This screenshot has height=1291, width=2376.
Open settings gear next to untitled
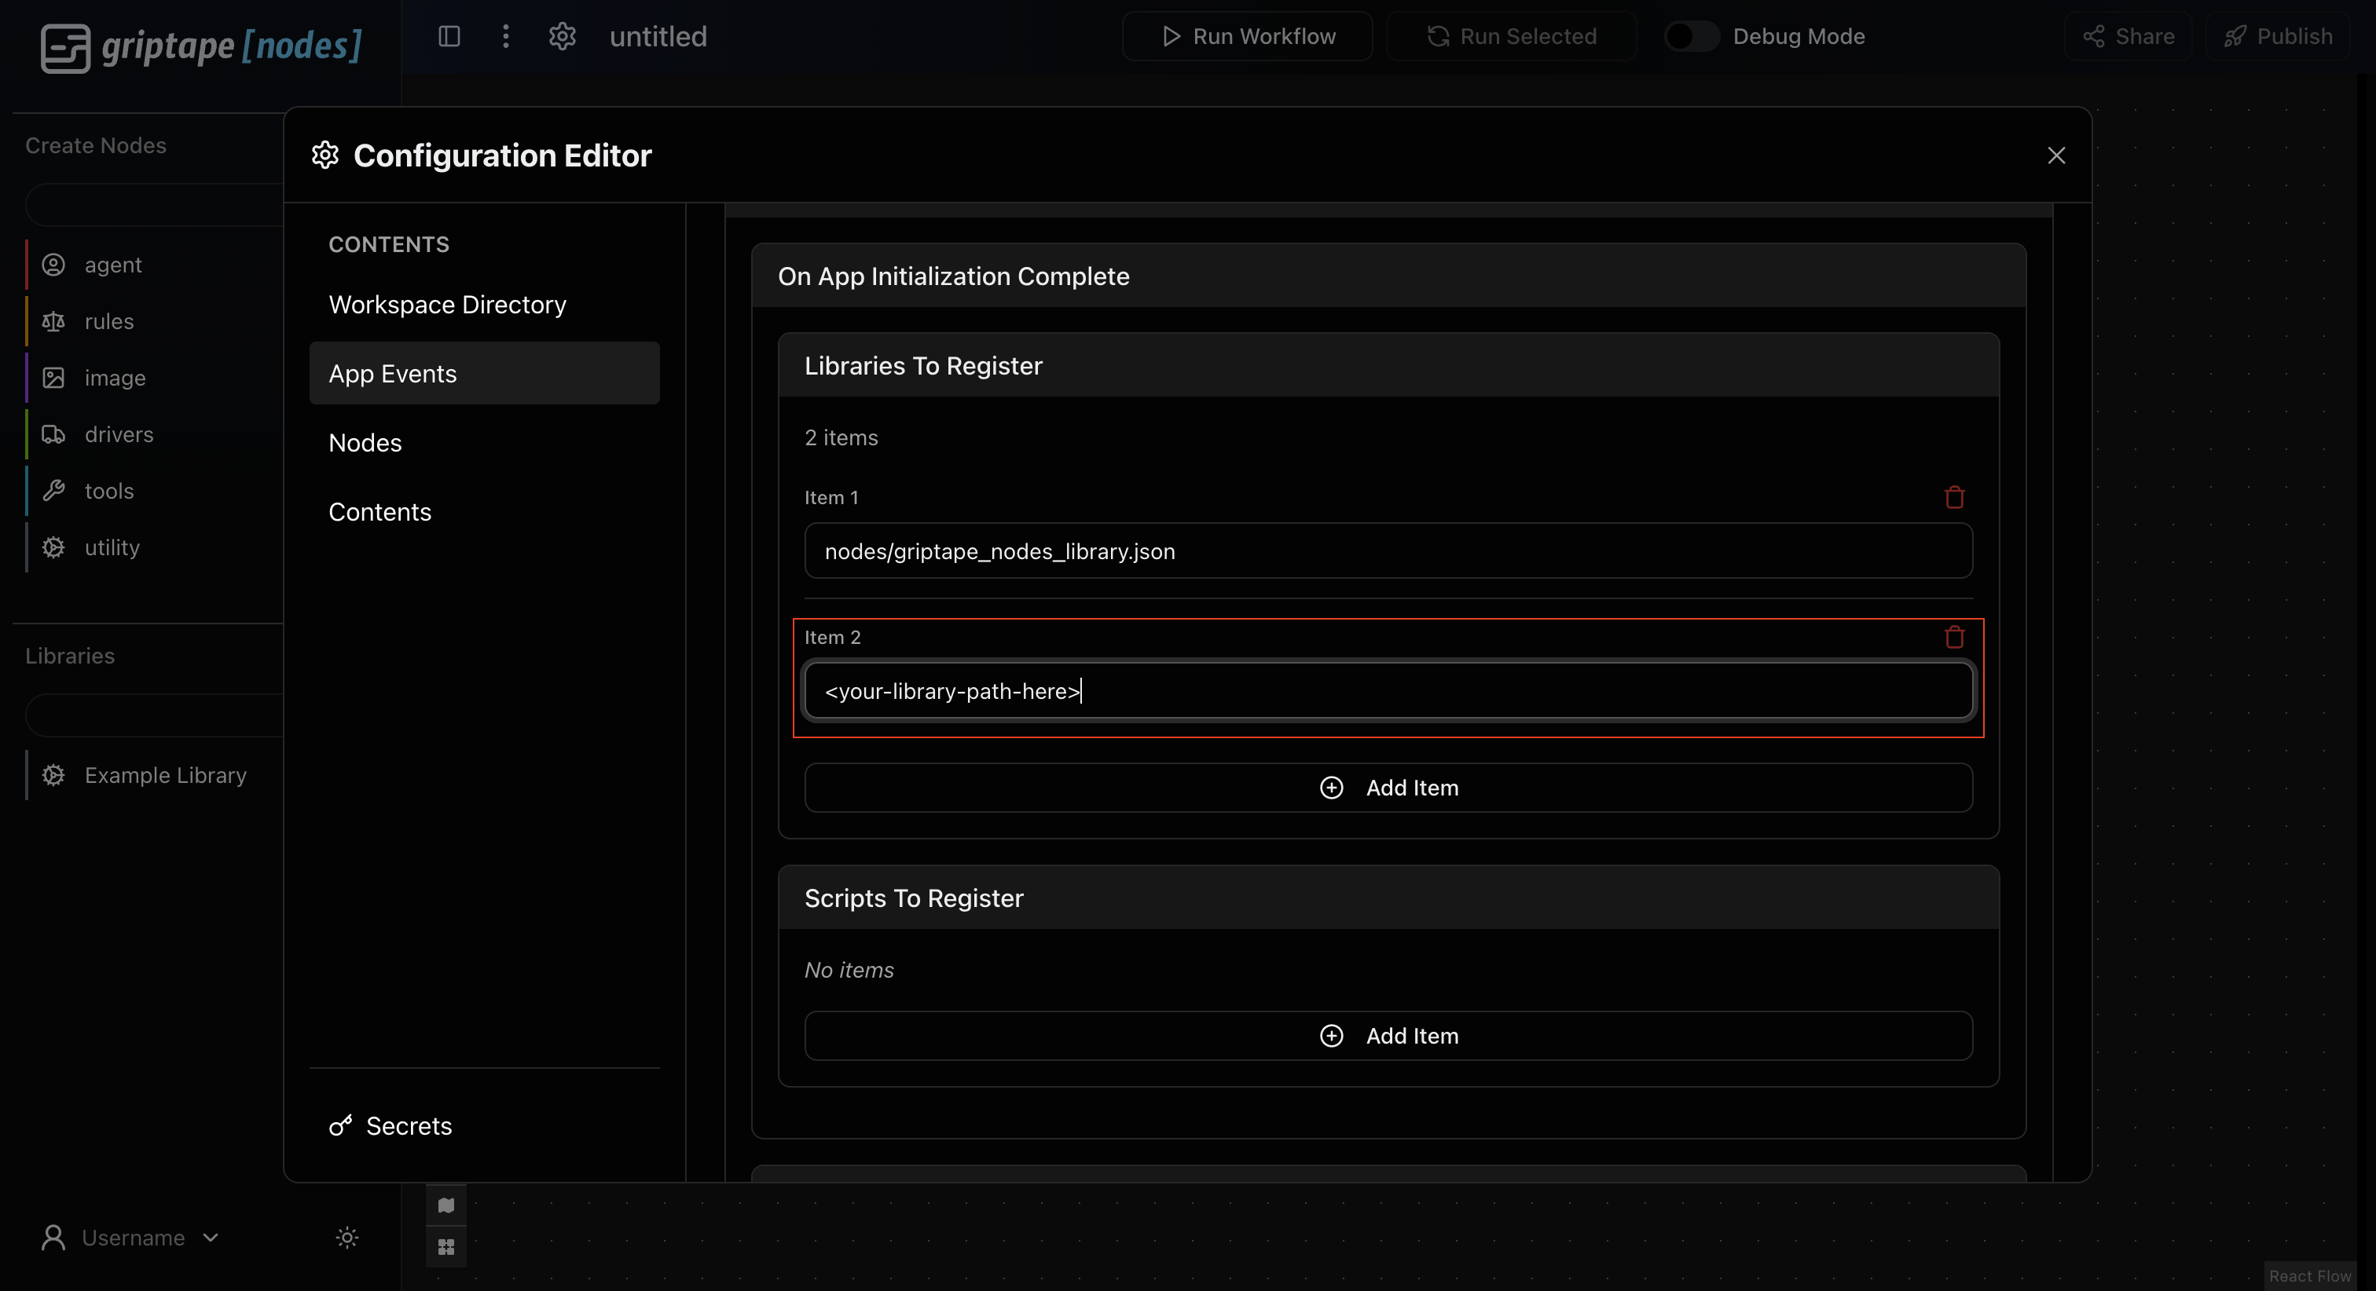pyautogui.click(x=563, y=36)
